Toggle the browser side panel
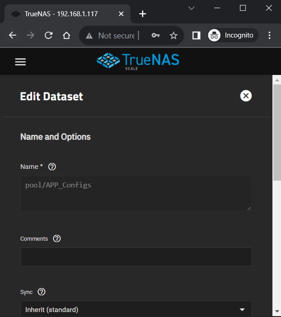Screen dimensions: 281x317 click(196, 35)
